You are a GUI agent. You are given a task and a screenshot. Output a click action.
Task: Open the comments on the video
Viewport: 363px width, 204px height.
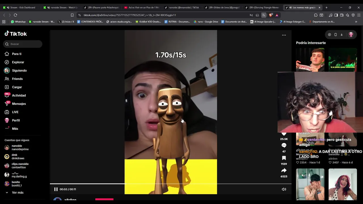pos(284,145)
